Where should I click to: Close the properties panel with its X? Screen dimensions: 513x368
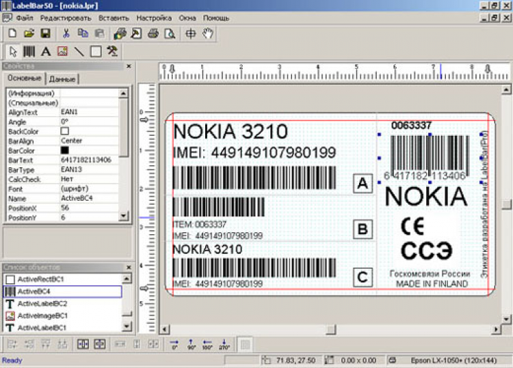pos(129,66)
